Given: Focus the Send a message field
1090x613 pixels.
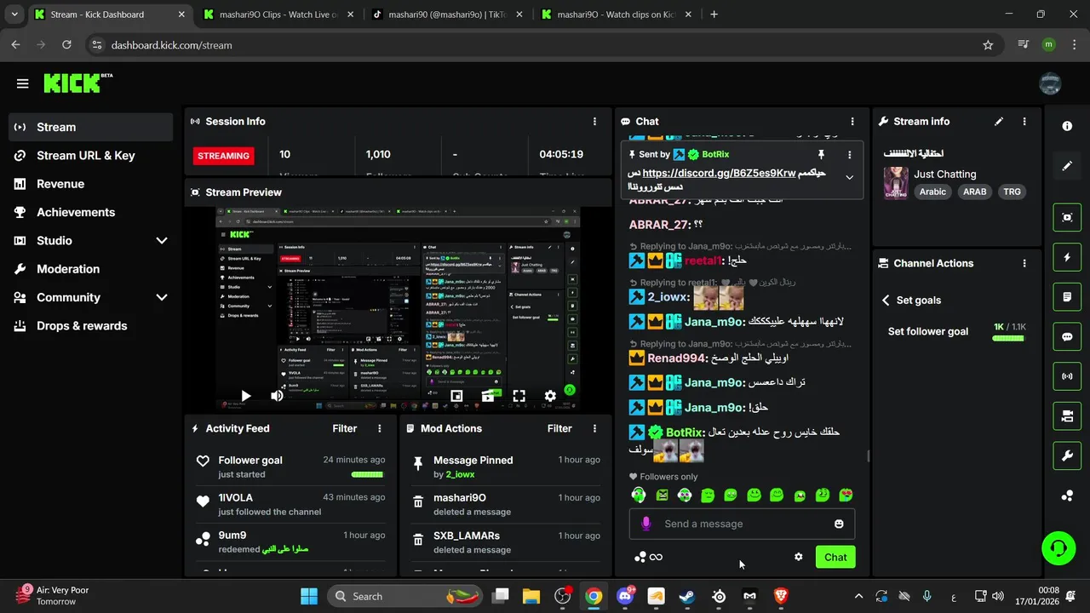Looking at the screenshot, I should pyautogui.click(x=742, y=524).
